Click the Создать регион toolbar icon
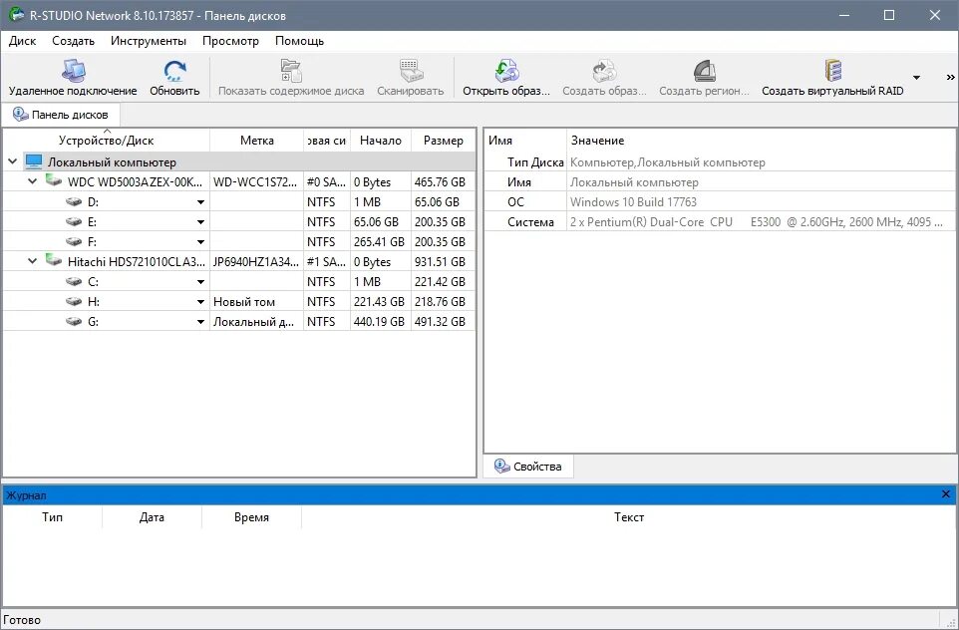This screenshot has height=630, width=959. 704,71
